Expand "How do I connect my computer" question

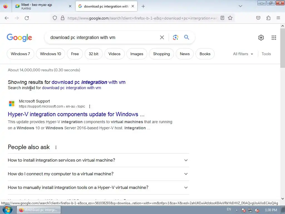[x=98, y=174]
